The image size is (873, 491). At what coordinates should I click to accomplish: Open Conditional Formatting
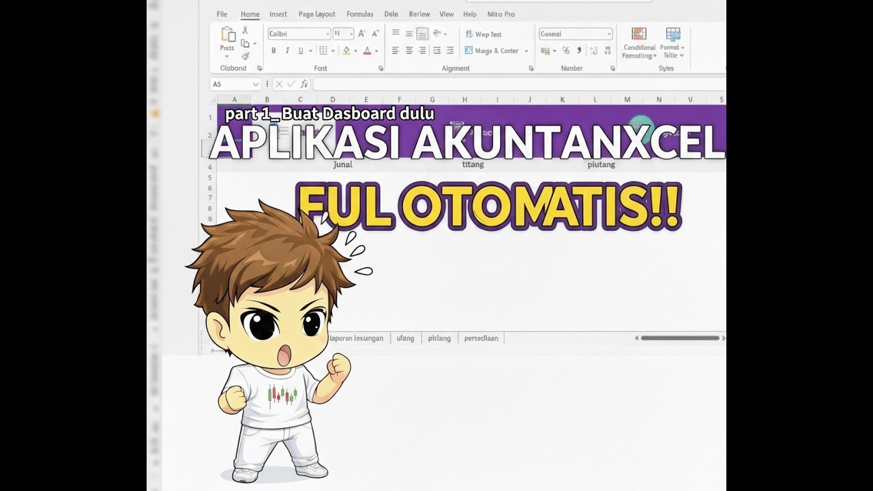(x=639, y=43)
